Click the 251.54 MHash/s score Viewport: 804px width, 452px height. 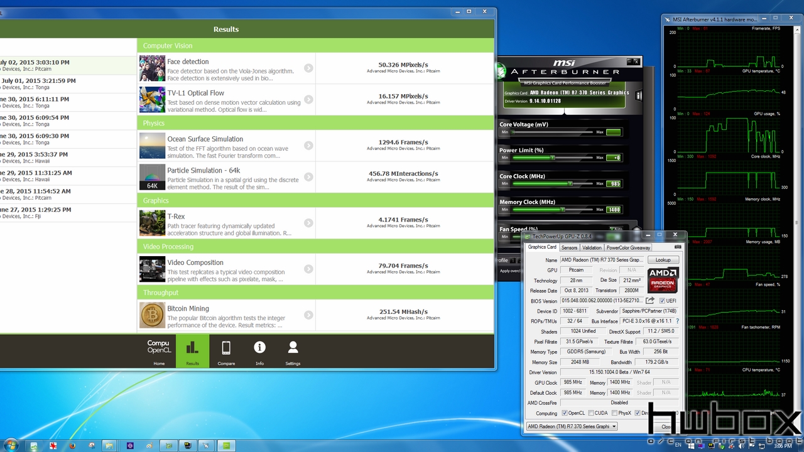pyautogui.click(x=403, y=311)
